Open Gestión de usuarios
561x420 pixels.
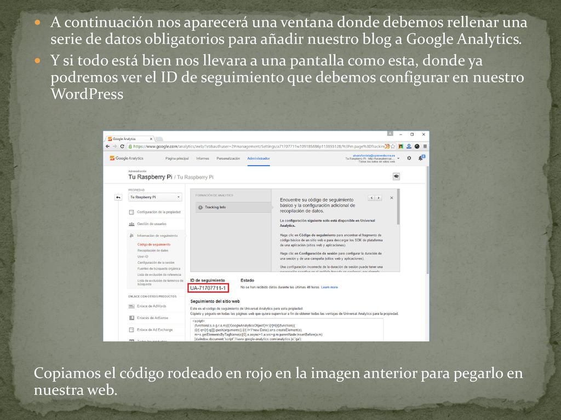point(152,224)
